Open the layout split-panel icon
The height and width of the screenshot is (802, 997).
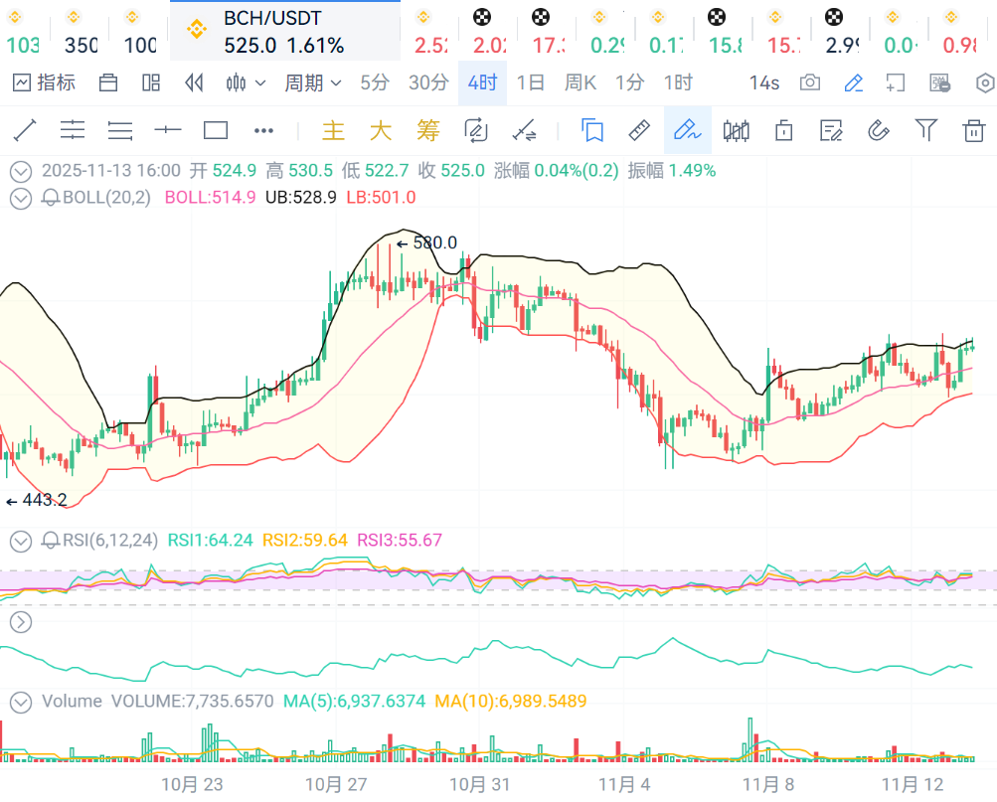coord(151,82)
